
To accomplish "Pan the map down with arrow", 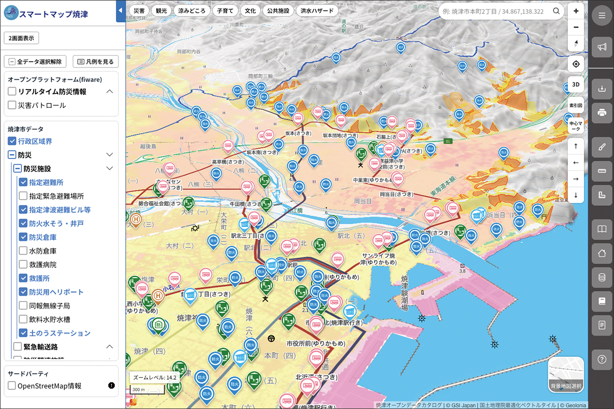I will coord(576,195).
